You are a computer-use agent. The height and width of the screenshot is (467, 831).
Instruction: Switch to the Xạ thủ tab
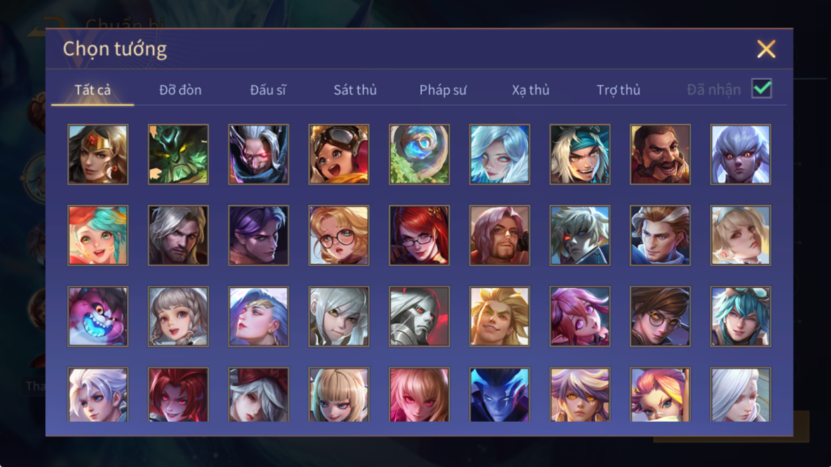531,90
